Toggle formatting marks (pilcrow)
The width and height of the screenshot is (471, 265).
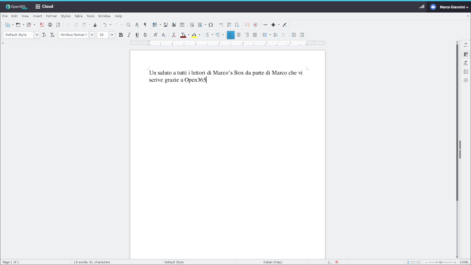(145, 25)
